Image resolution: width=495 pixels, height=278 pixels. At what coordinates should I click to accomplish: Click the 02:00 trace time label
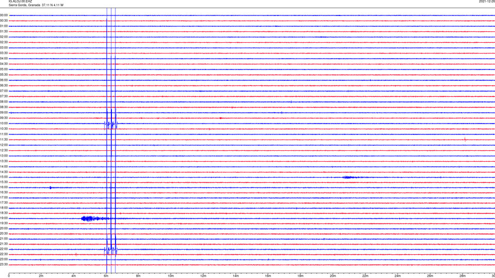coord(4,37)
